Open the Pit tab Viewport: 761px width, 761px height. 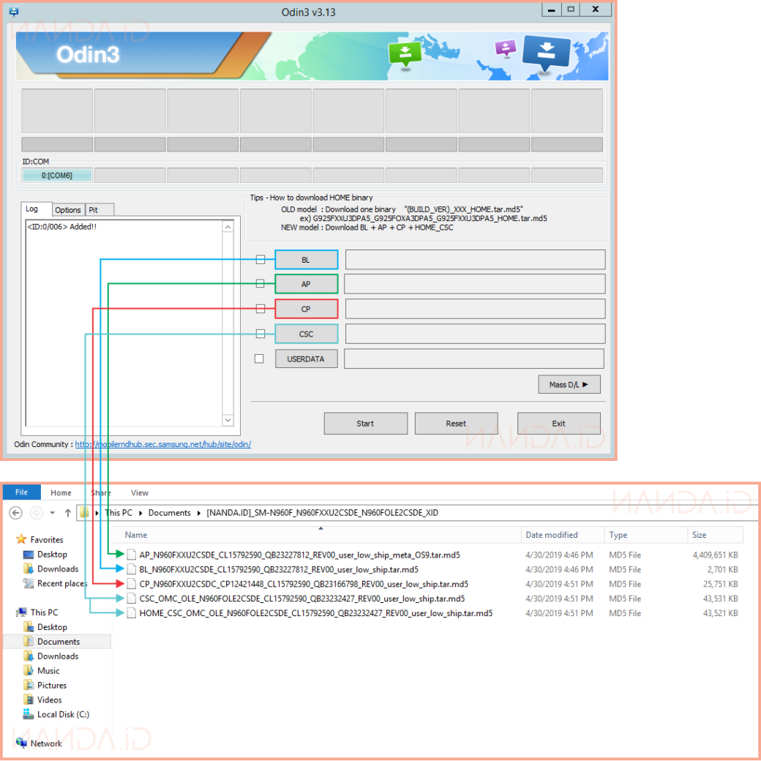[x=94, y=210]
